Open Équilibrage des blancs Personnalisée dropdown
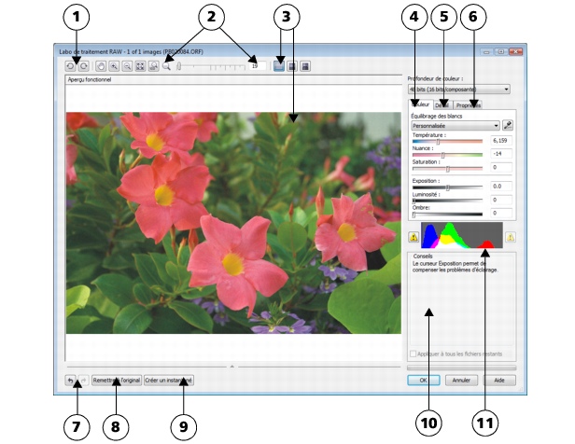Screen dimensions: 575x444 (456, 126)
